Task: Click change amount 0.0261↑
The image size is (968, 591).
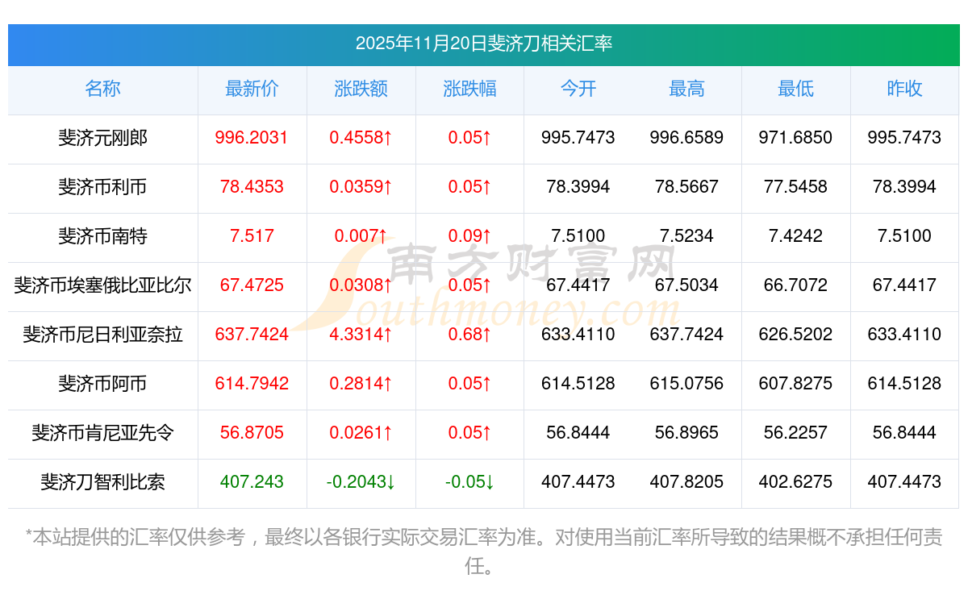Action: coord(361,433)
